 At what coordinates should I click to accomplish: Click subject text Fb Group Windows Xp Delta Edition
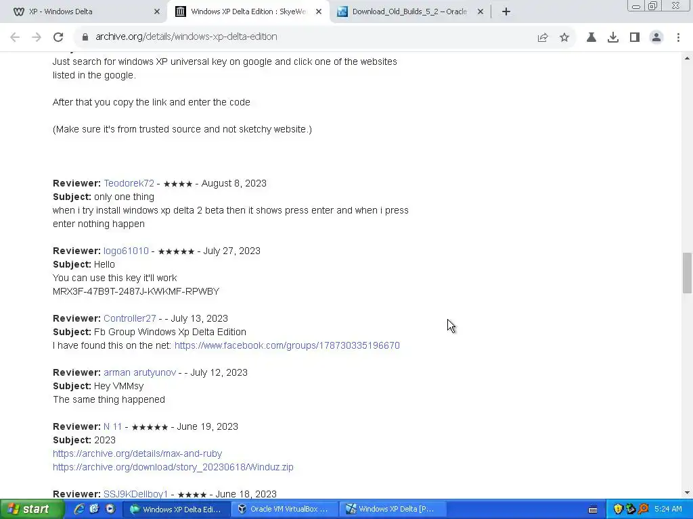point(170,332)
